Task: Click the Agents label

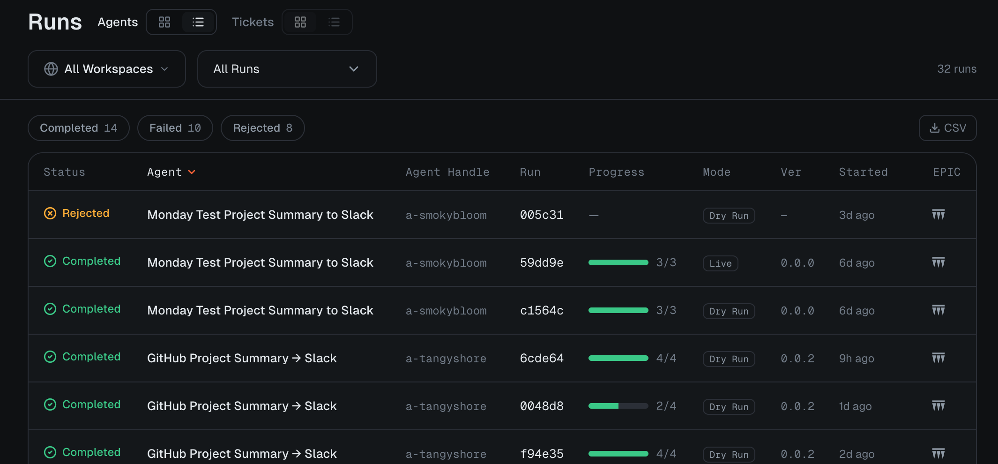Action: [118, 22]
